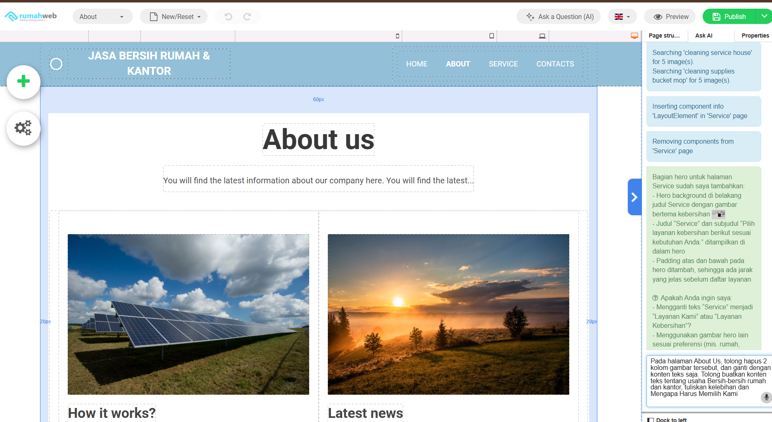Click the Preview button

[x=670, y=17]
